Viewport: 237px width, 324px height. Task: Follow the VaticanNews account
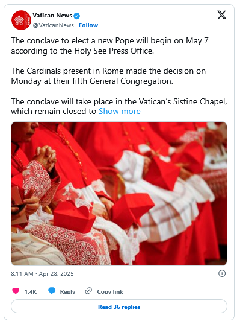click(x=88, y=25)
